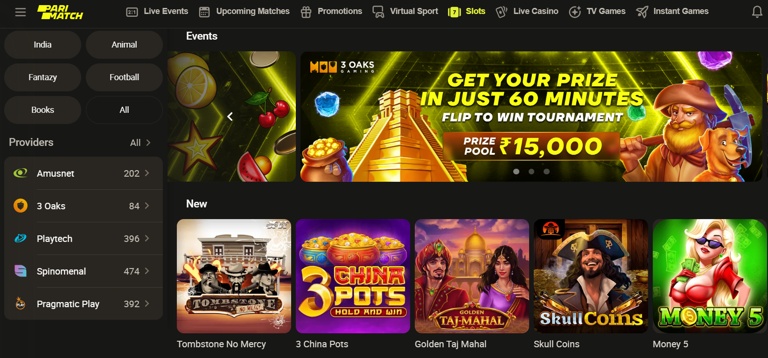Image resolution: width=768 pixels, height=358 pixels.
Task: Select the second banner carousel dot
Action: [531, 172]
